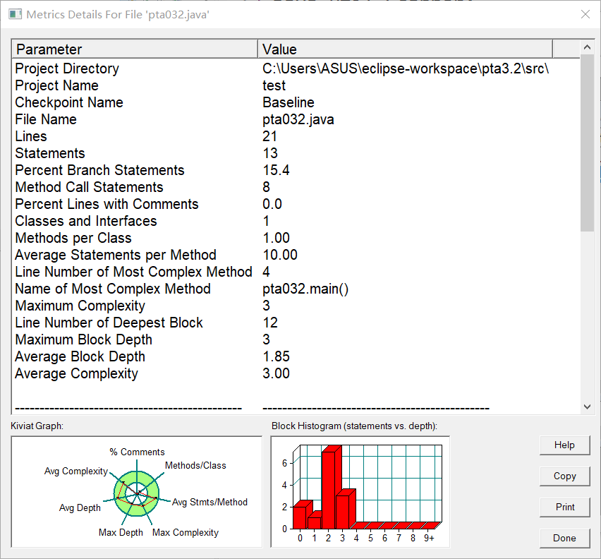Image resolution: width=601 pixels, height=559 pixels.
Task: Click the SourceMonitor title bar icon
Action: (15, 15)
